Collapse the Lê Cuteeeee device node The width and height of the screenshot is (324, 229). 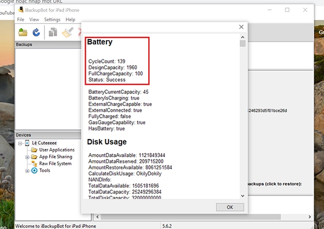pos(20,143)
